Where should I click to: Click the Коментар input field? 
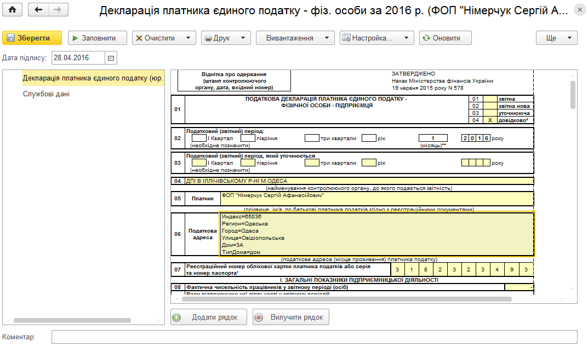point(314,337)
